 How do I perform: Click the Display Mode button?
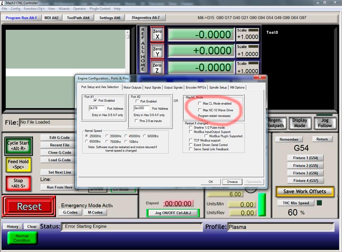[300, 123]
